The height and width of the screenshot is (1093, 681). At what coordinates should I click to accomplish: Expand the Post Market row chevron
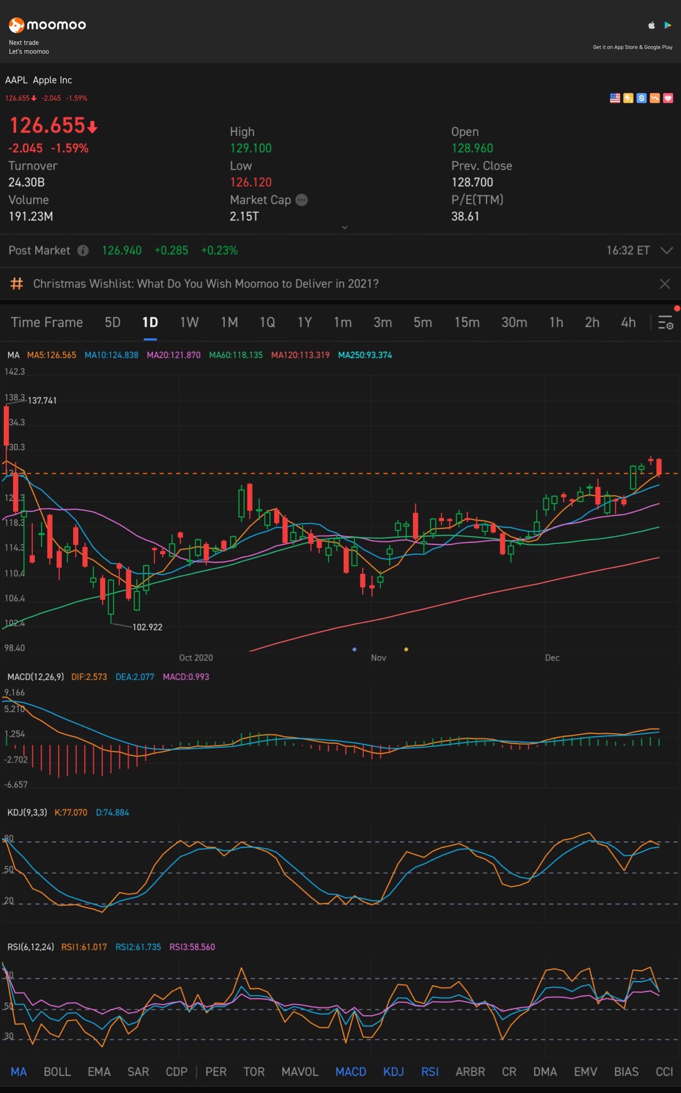[x=666, y=250]
